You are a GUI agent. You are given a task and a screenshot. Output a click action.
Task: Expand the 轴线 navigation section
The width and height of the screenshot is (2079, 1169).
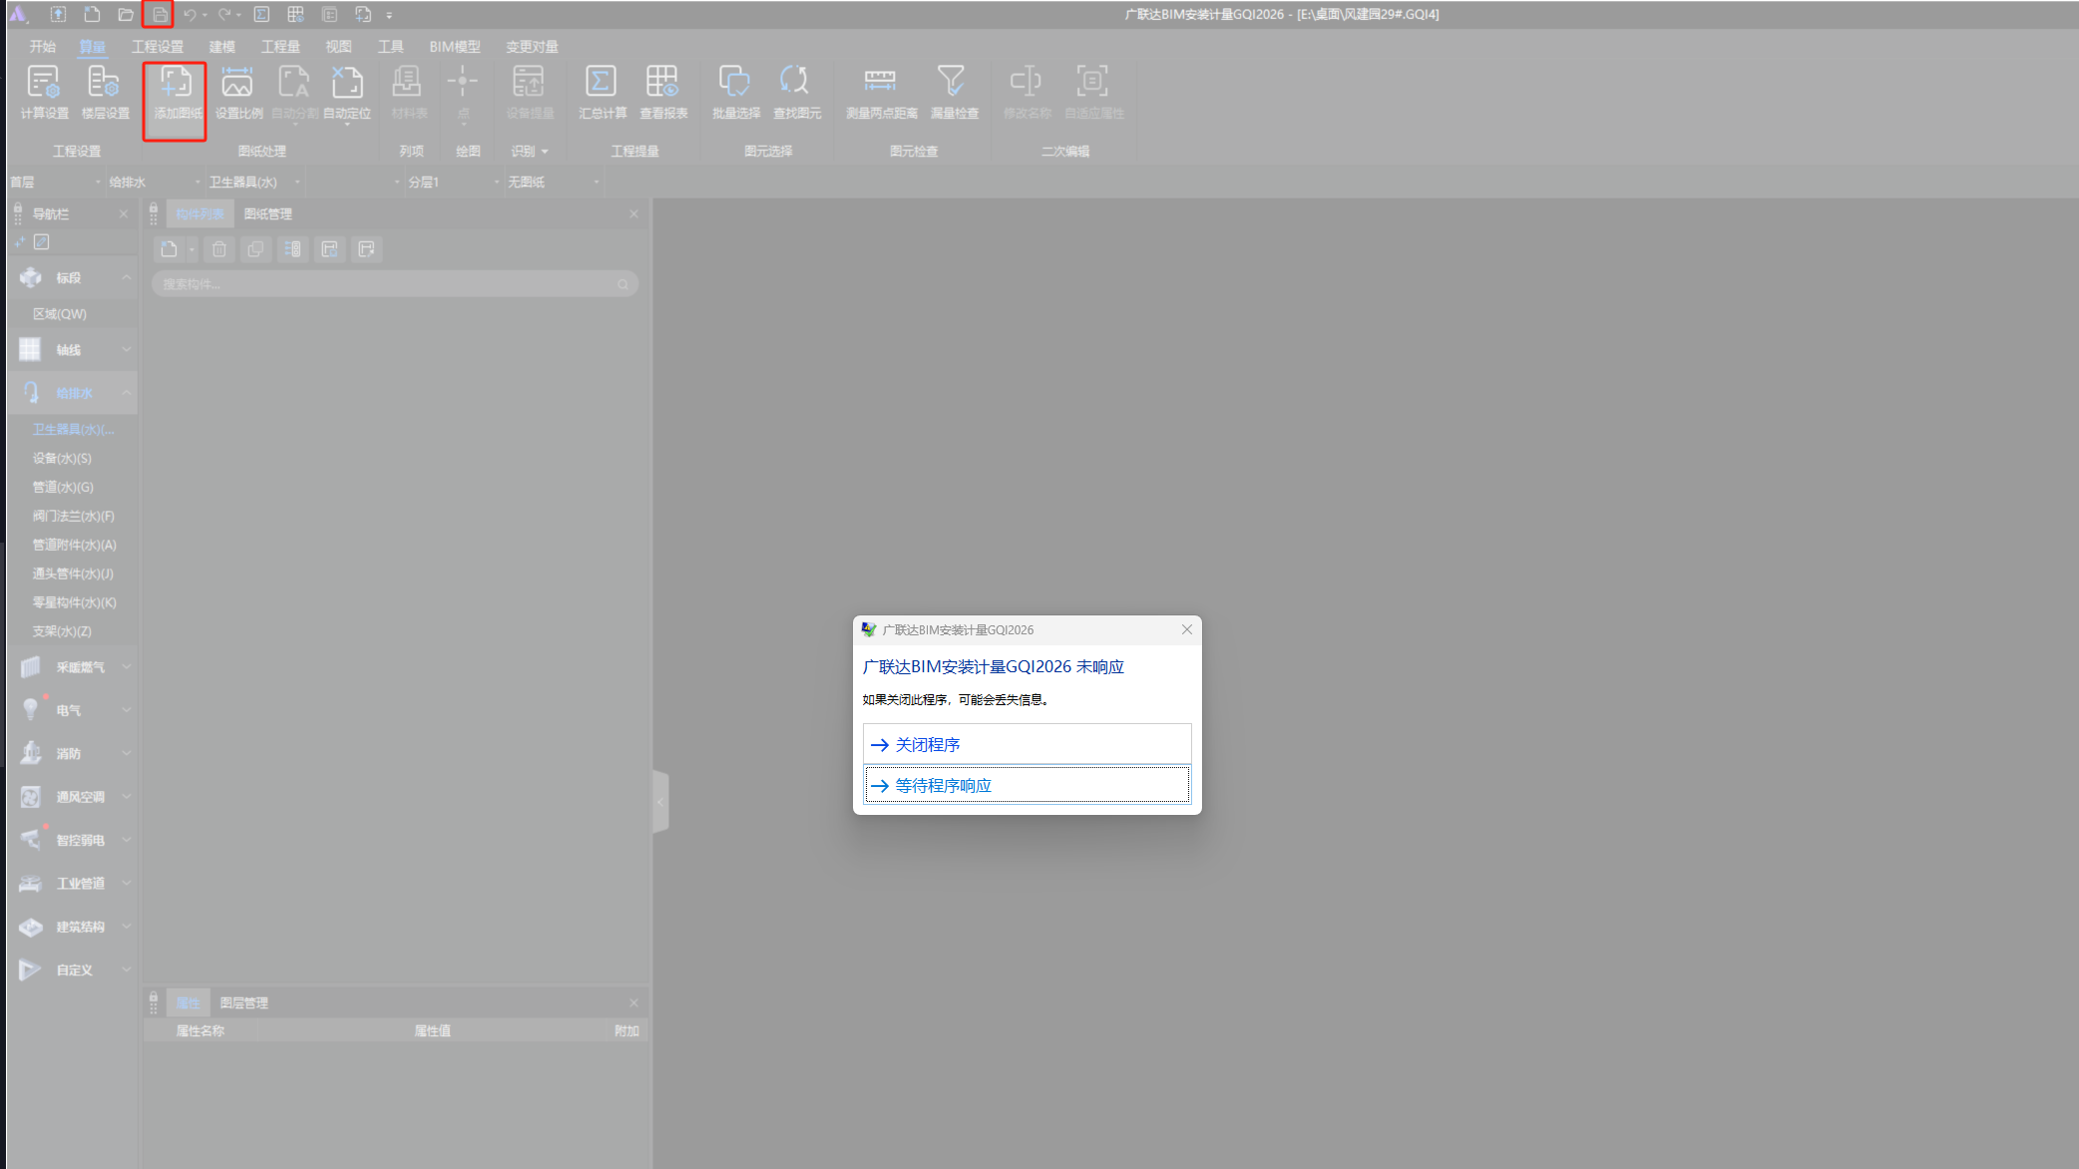[127, 349]
